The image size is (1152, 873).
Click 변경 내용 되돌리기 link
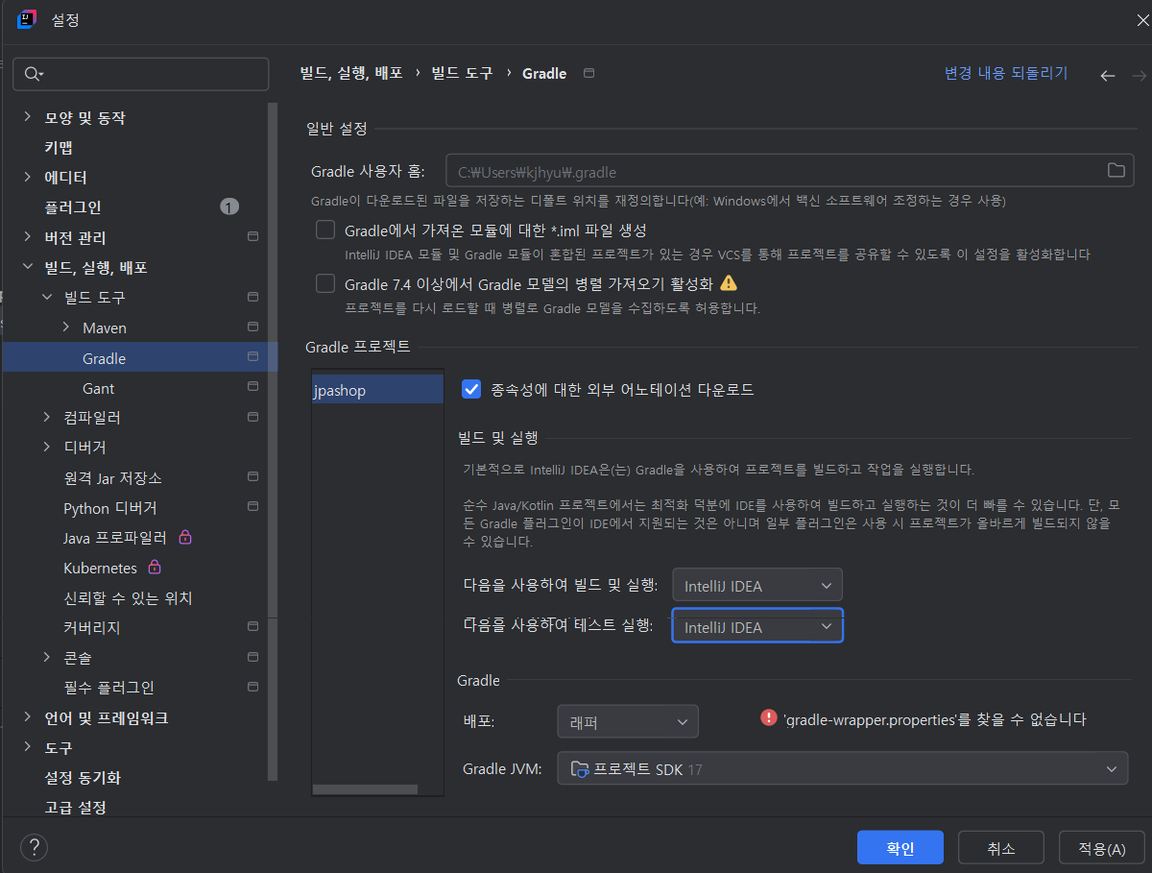tap(1006, 73)
